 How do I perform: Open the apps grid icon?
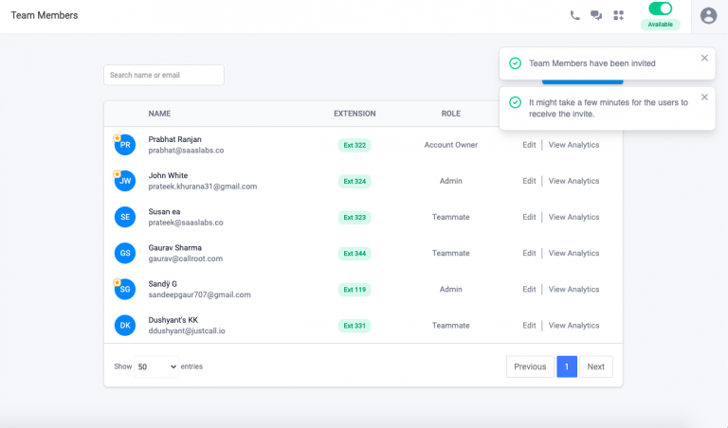coord(619,15)
